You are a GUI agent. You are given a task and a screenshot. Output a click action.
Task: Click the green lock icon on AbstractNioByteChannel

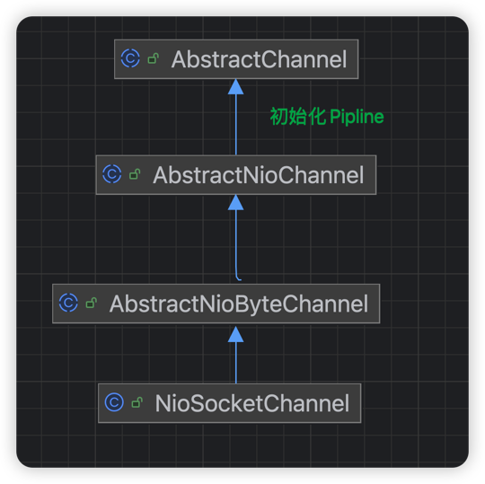tap(92, 303)
